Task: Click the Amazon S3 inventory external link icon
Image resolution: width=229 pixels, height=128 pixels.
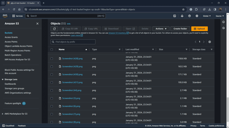Action: tap(128, 33)
